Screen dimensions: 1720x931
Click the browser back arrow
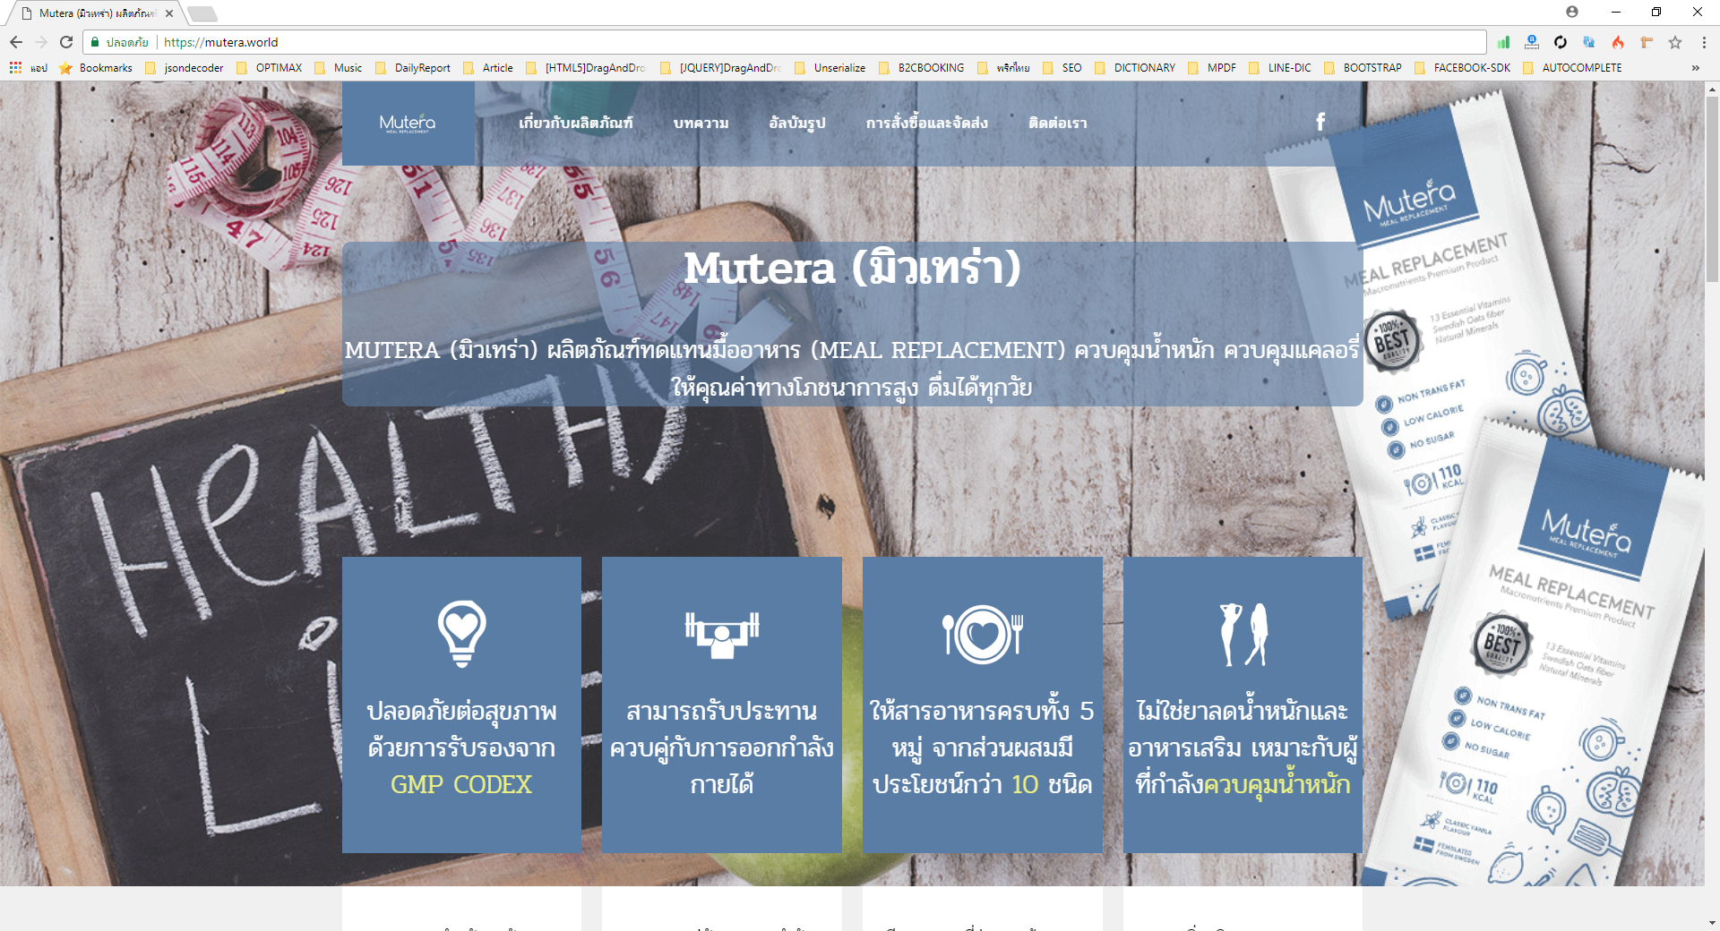[16, 42]
